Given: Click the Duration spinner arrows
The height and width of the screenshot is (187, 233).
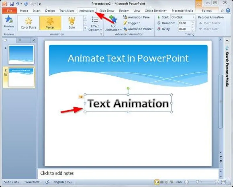Looking at the screenshot, I should point(193,23).
